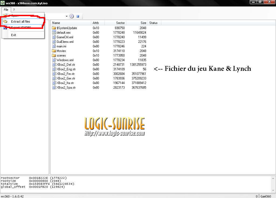Click the log pane scrollbar up arrow
The width and height of the screenshot is (276, 198).
coord(273,178)
